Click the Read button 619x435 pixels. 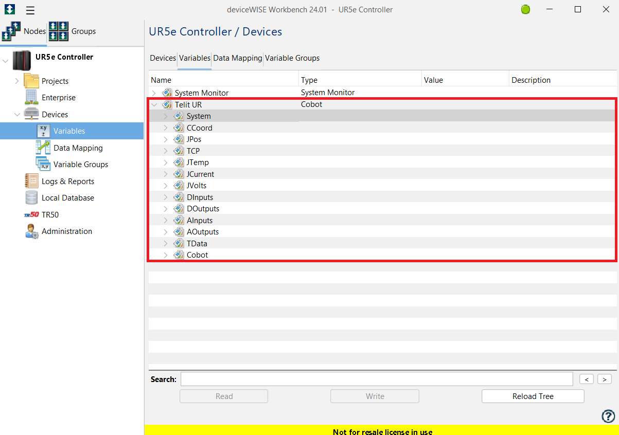tap(224, 396)
